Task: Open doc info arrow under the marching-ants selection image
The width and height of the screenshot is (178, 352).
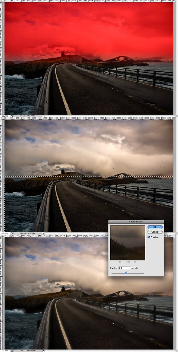Action: click(x=43, y=234)
